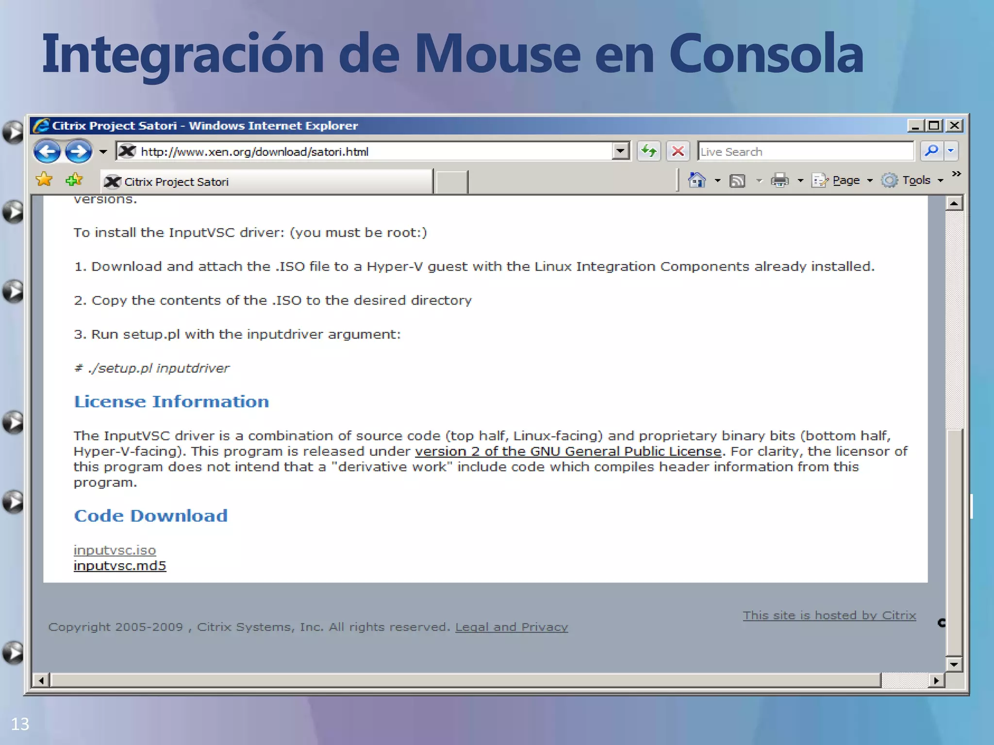Screen dimensions: 994x745
Task: Click the vertical scrollbar up arrow
Action: click(954, 203)
